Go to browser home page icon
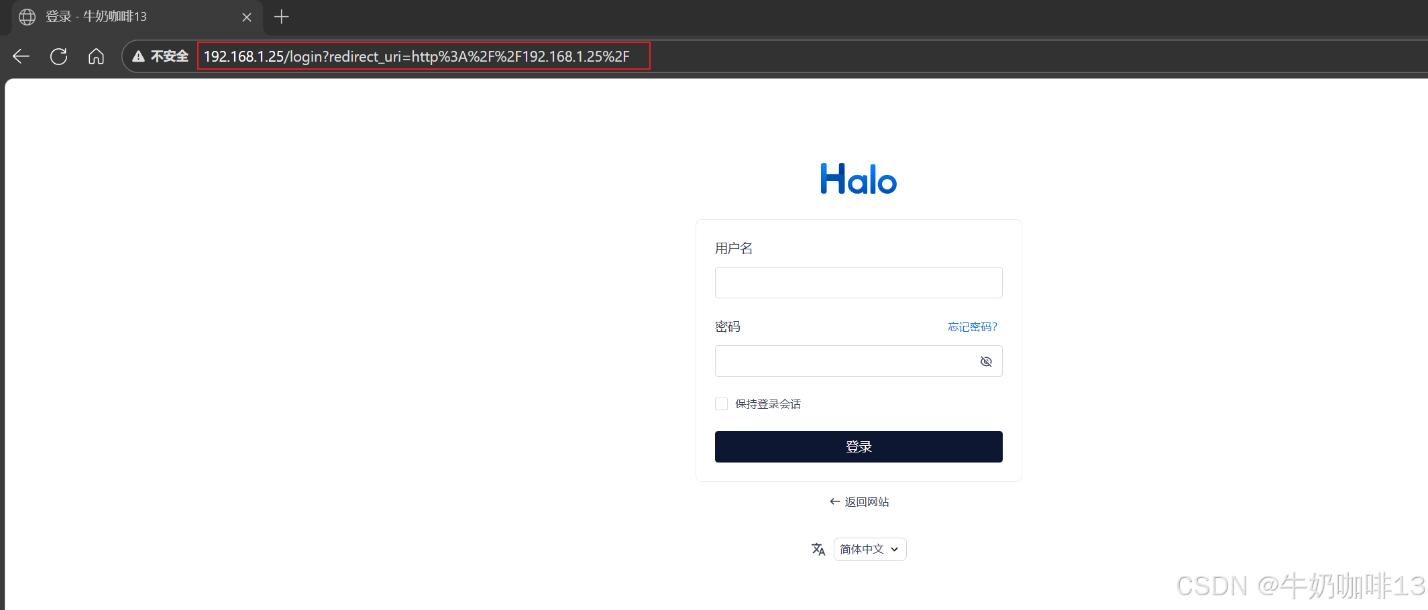The image size is (1428, 610). [96, 56]
